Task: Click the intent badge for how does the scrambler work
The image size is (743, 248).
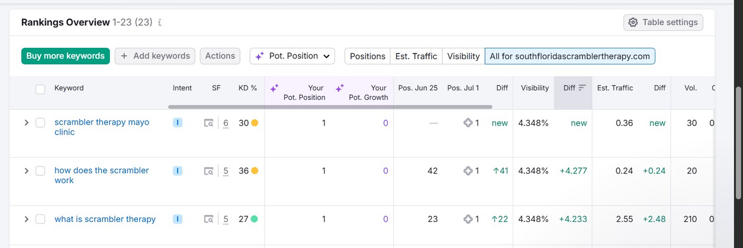Action: click(178, 171)
